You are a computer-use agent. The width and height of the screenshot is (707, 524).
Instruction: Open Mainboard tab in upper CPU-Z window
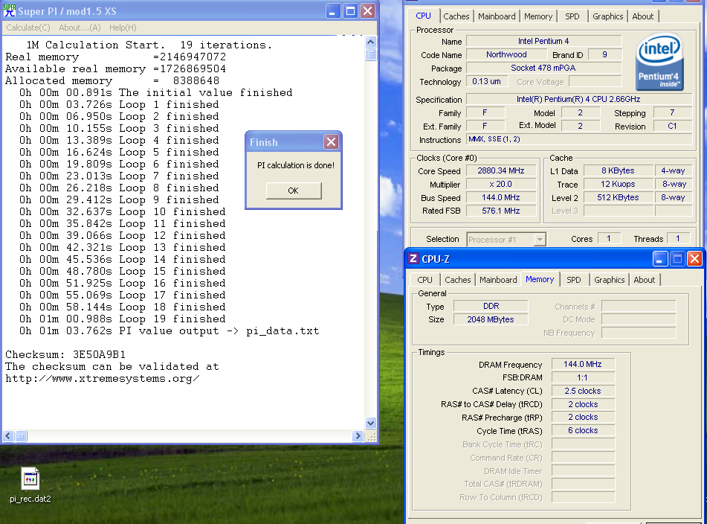[x=497, y=16]
